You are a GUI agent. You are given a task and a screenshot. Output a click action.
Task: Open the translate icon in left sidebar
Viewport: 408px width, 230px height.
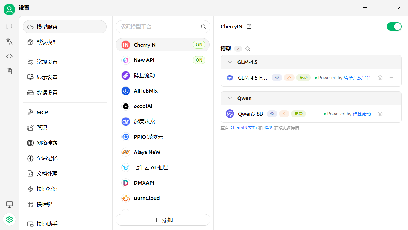coord(9,41)
